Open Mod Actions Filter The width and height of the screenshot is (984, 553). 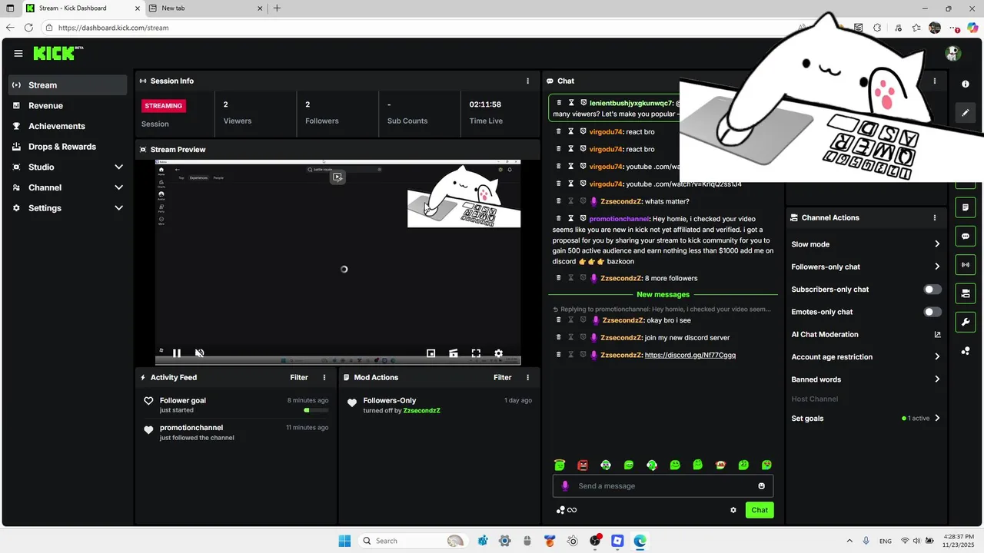[x=502, y=377]
